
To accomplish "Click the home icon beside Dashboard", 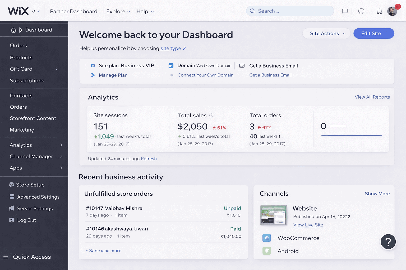I will point(13,30).
